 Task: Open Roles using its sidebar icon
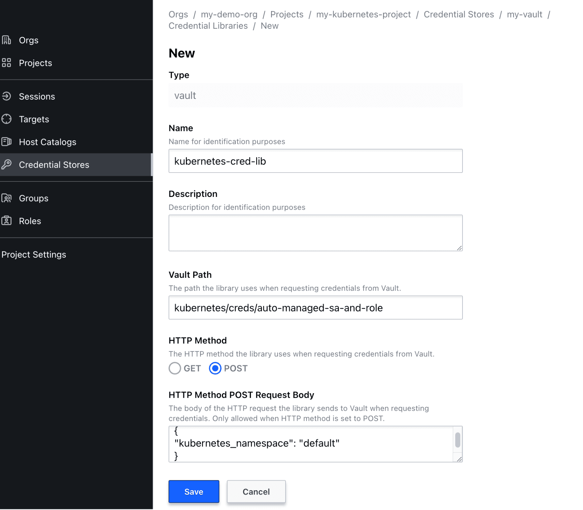7,221
